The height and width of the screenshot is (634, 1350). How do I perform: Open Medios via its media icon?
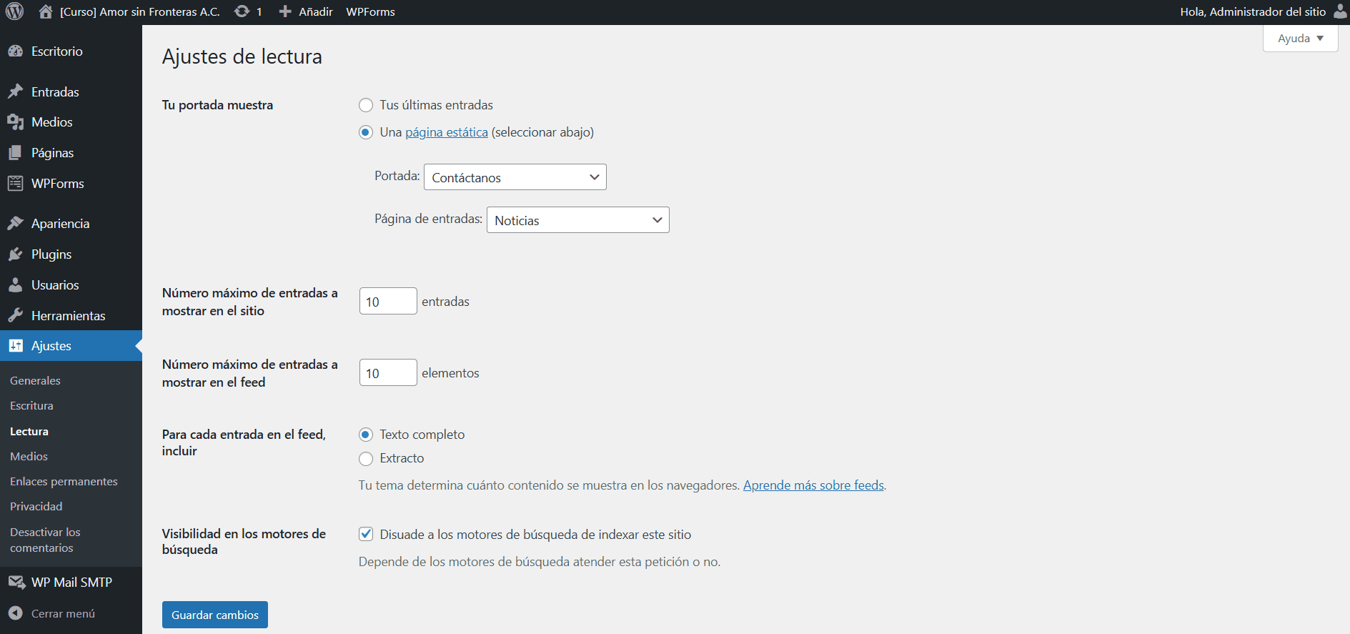(x=15, y=122)
